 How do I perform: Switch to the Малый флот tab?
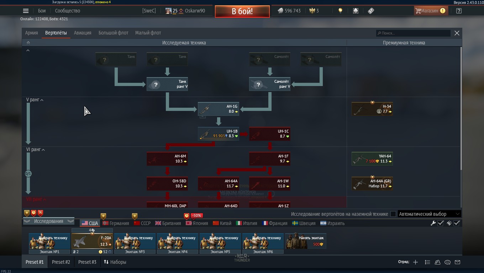[x=148, y=33]
